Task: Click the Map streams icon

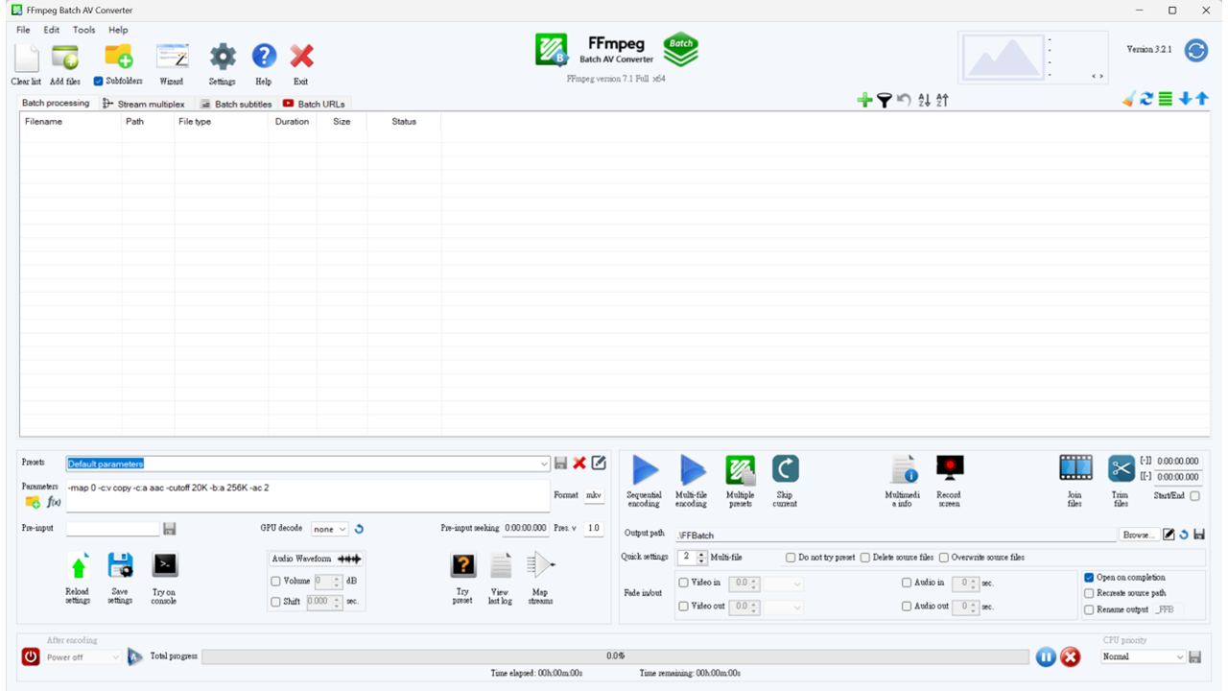Action: click(x=540, y=565)
